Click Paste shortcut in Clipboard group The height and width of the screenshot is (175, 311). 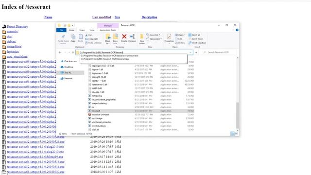click(x=93, y=43)
